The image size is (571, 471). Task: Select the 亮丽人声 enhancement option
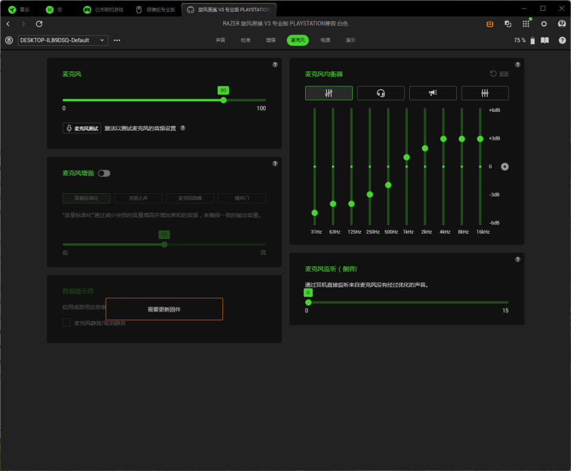pos(138,198)
